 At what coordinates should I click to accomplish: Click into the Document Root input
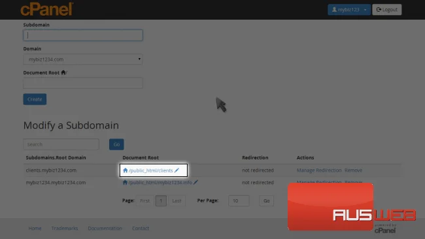tap(82, 83)
